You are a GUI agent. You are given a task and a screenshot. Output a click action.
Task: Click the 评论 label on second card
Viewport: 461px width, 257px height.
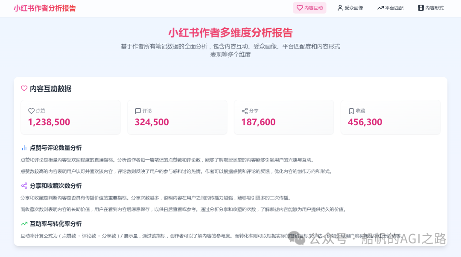coord(147,111)
